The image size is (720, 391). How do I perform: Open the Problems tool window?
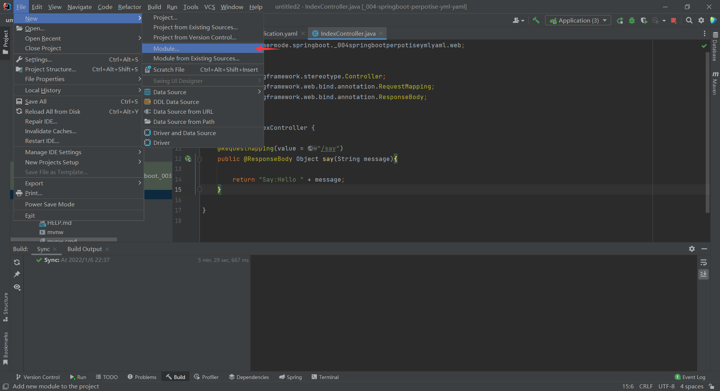142,377
